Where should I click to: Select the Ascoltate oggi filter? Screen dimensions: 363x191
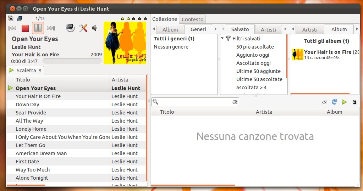(253, 63)
